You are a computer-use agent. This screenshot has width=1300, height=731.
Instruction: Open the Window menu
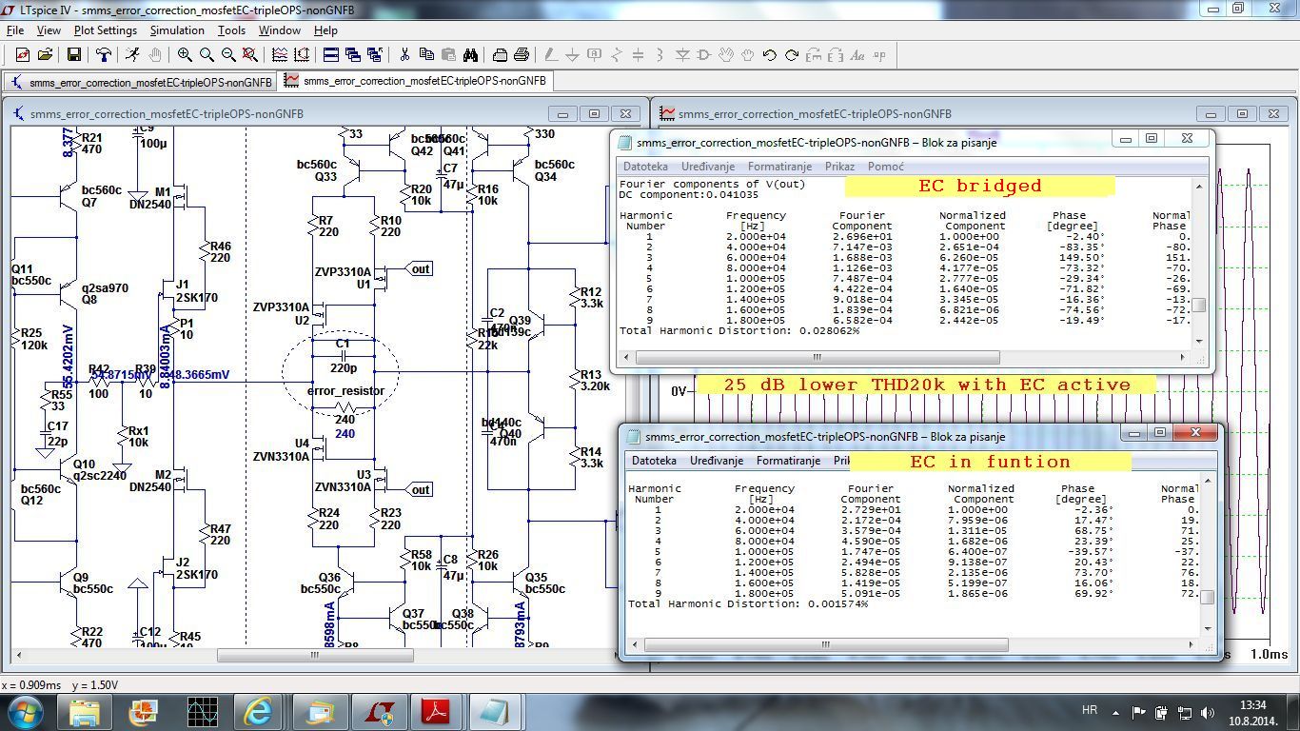tap(280, 30)
